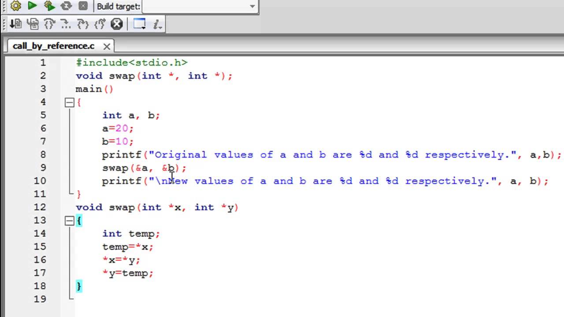Click the '*y=temp;' statement
The image size is (564, 317).
click(x=128, y=273)
